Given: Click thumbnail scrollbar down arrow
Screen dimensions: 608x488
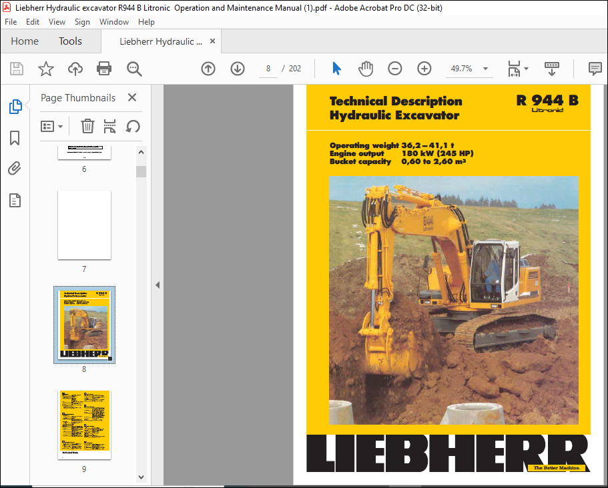Looking at the screenshot, I should (141, 477).
